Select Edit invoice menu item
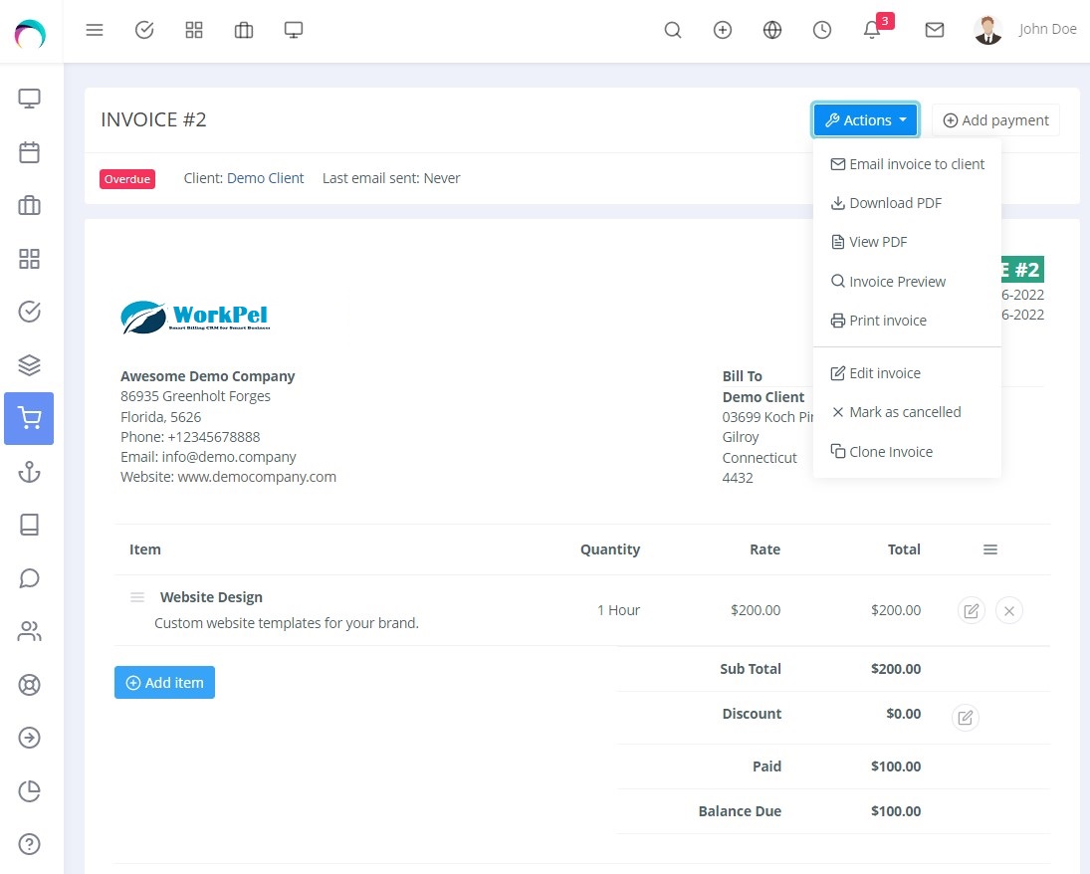This screenshot has height=874, width=1090. (x=907, y=373)
